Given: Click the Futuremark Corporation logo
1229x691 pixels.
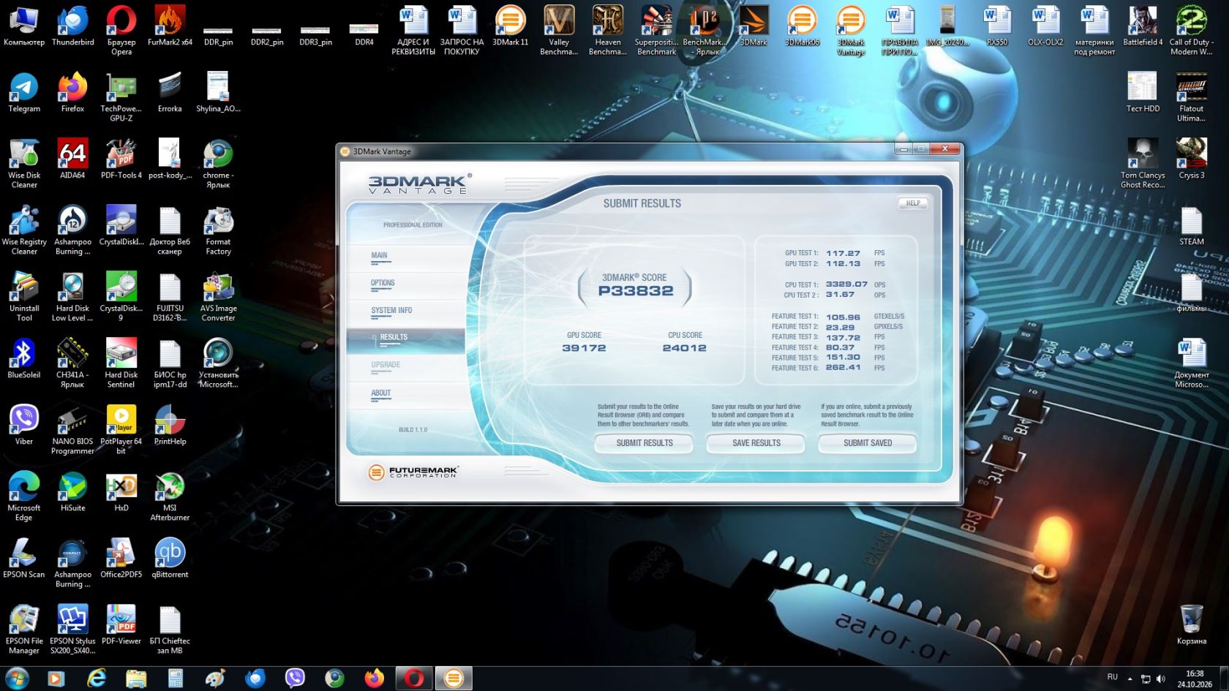Looking at the screenshot, I should tap(413, 472).
